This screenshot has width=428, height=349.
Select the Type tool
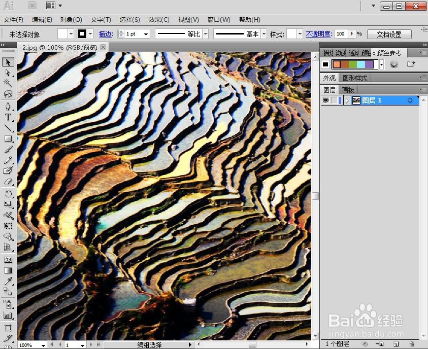point(8,117)
